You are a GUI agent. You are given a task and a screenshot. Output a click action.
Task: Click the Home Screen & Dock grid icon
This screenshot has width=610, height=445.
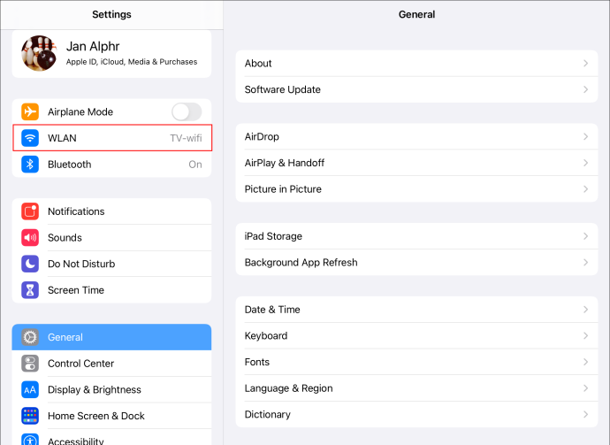coord(30,416)
